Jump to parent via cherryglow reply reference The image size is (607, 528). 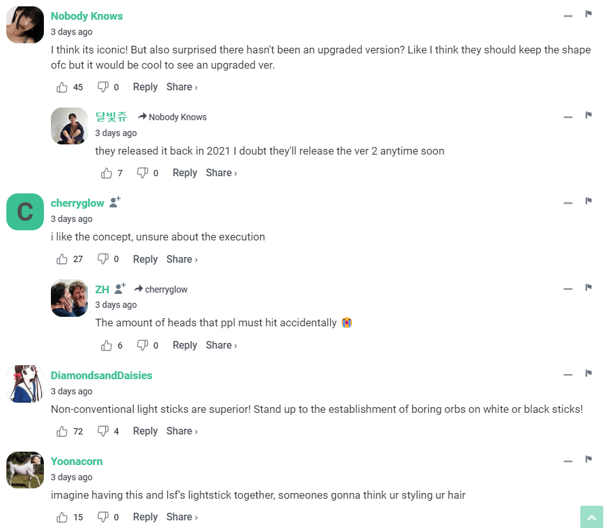161,289
